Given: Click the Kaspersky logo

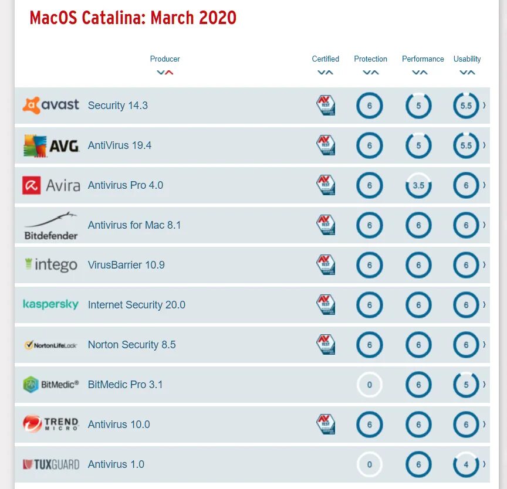Looking at the screenshot, I should point(51,304).
